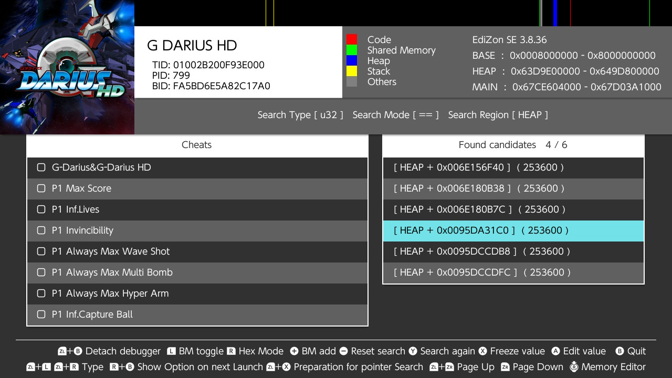
Task: Click the gray Others legend swatch
Action: point(352,81)
